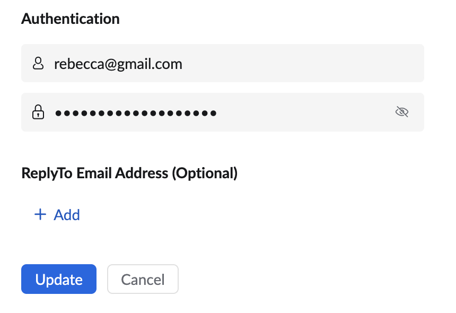This screenshot has height=313, width=456.
Task: Toggle password visibility with the crossed-eye icon
Action: (402, 112)
